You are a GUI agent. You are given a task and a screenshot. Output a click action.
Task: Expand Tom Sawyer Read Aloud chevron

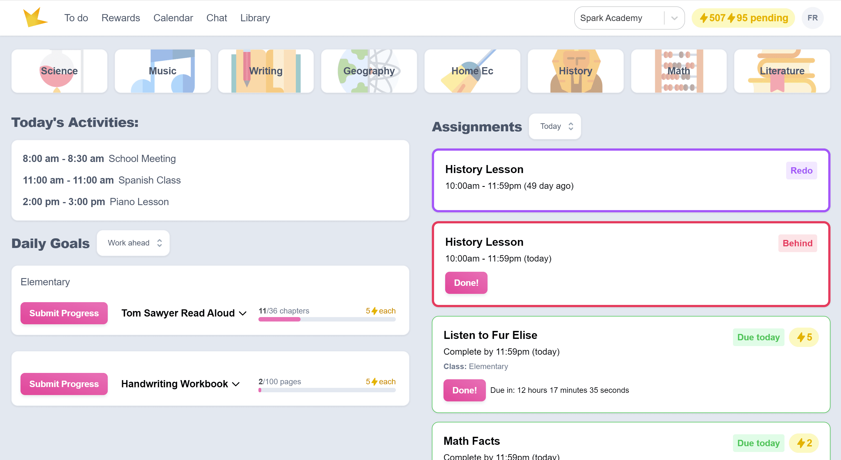click(243, 313)
